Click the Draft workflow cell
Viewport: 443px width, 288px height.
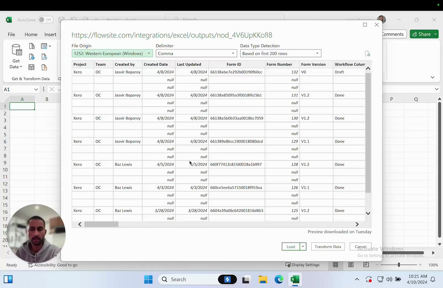coord(349,72)
